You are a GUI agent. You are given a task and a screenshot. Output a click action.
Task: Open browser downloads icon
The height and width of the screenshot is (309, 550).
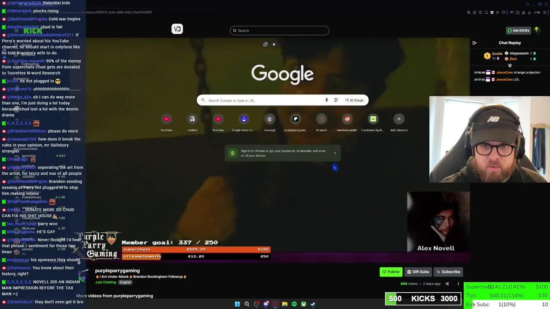pyautogui.click(x=529, y=12)
